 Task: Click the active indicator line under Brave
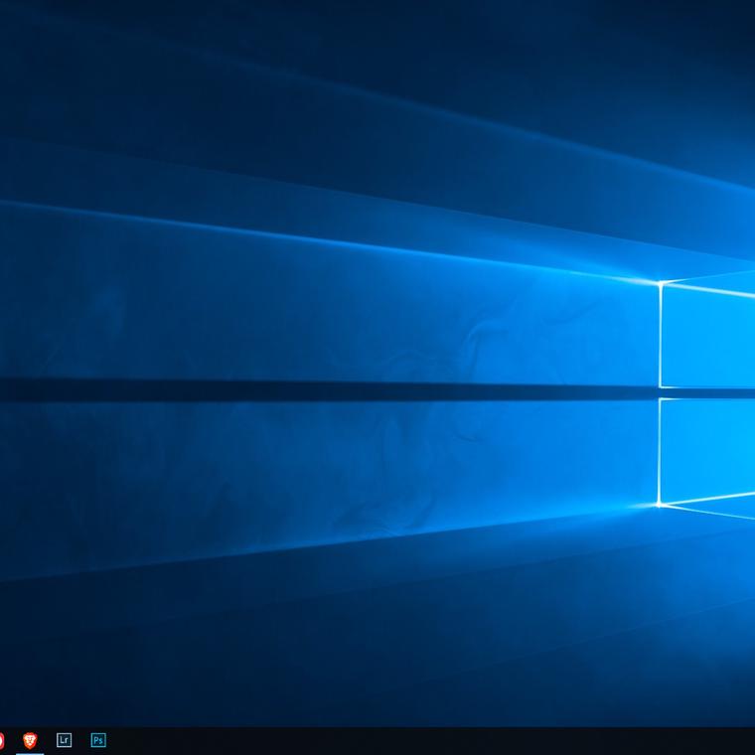point(30,753)
